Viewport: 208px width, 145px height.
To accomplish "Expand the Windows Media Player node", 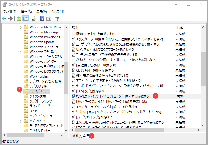I will point(21,27).
